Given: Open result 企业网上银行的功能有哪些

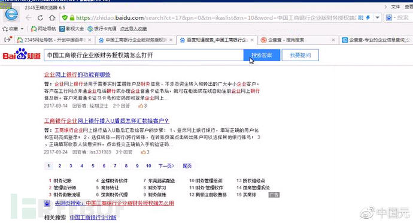Looking at the screenshot, I should point(77,75).
